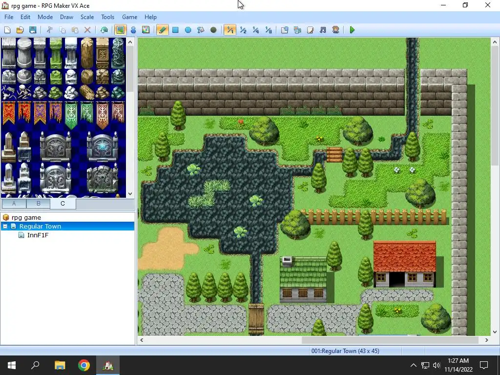Click map view scroll-up arrow
The image size is (500, 375).
[x=495, y=42]
